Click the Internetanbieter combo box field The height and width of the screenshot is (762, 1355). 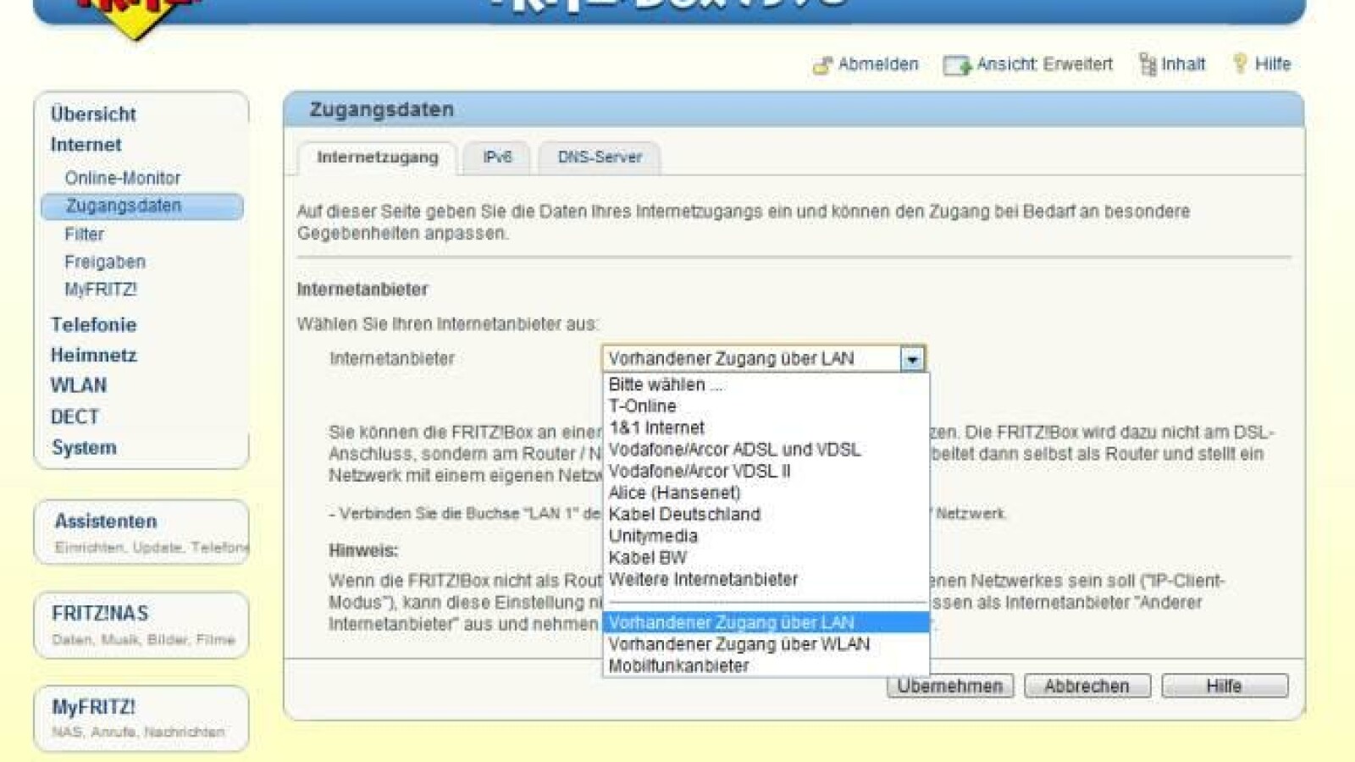tap(763, 359)
